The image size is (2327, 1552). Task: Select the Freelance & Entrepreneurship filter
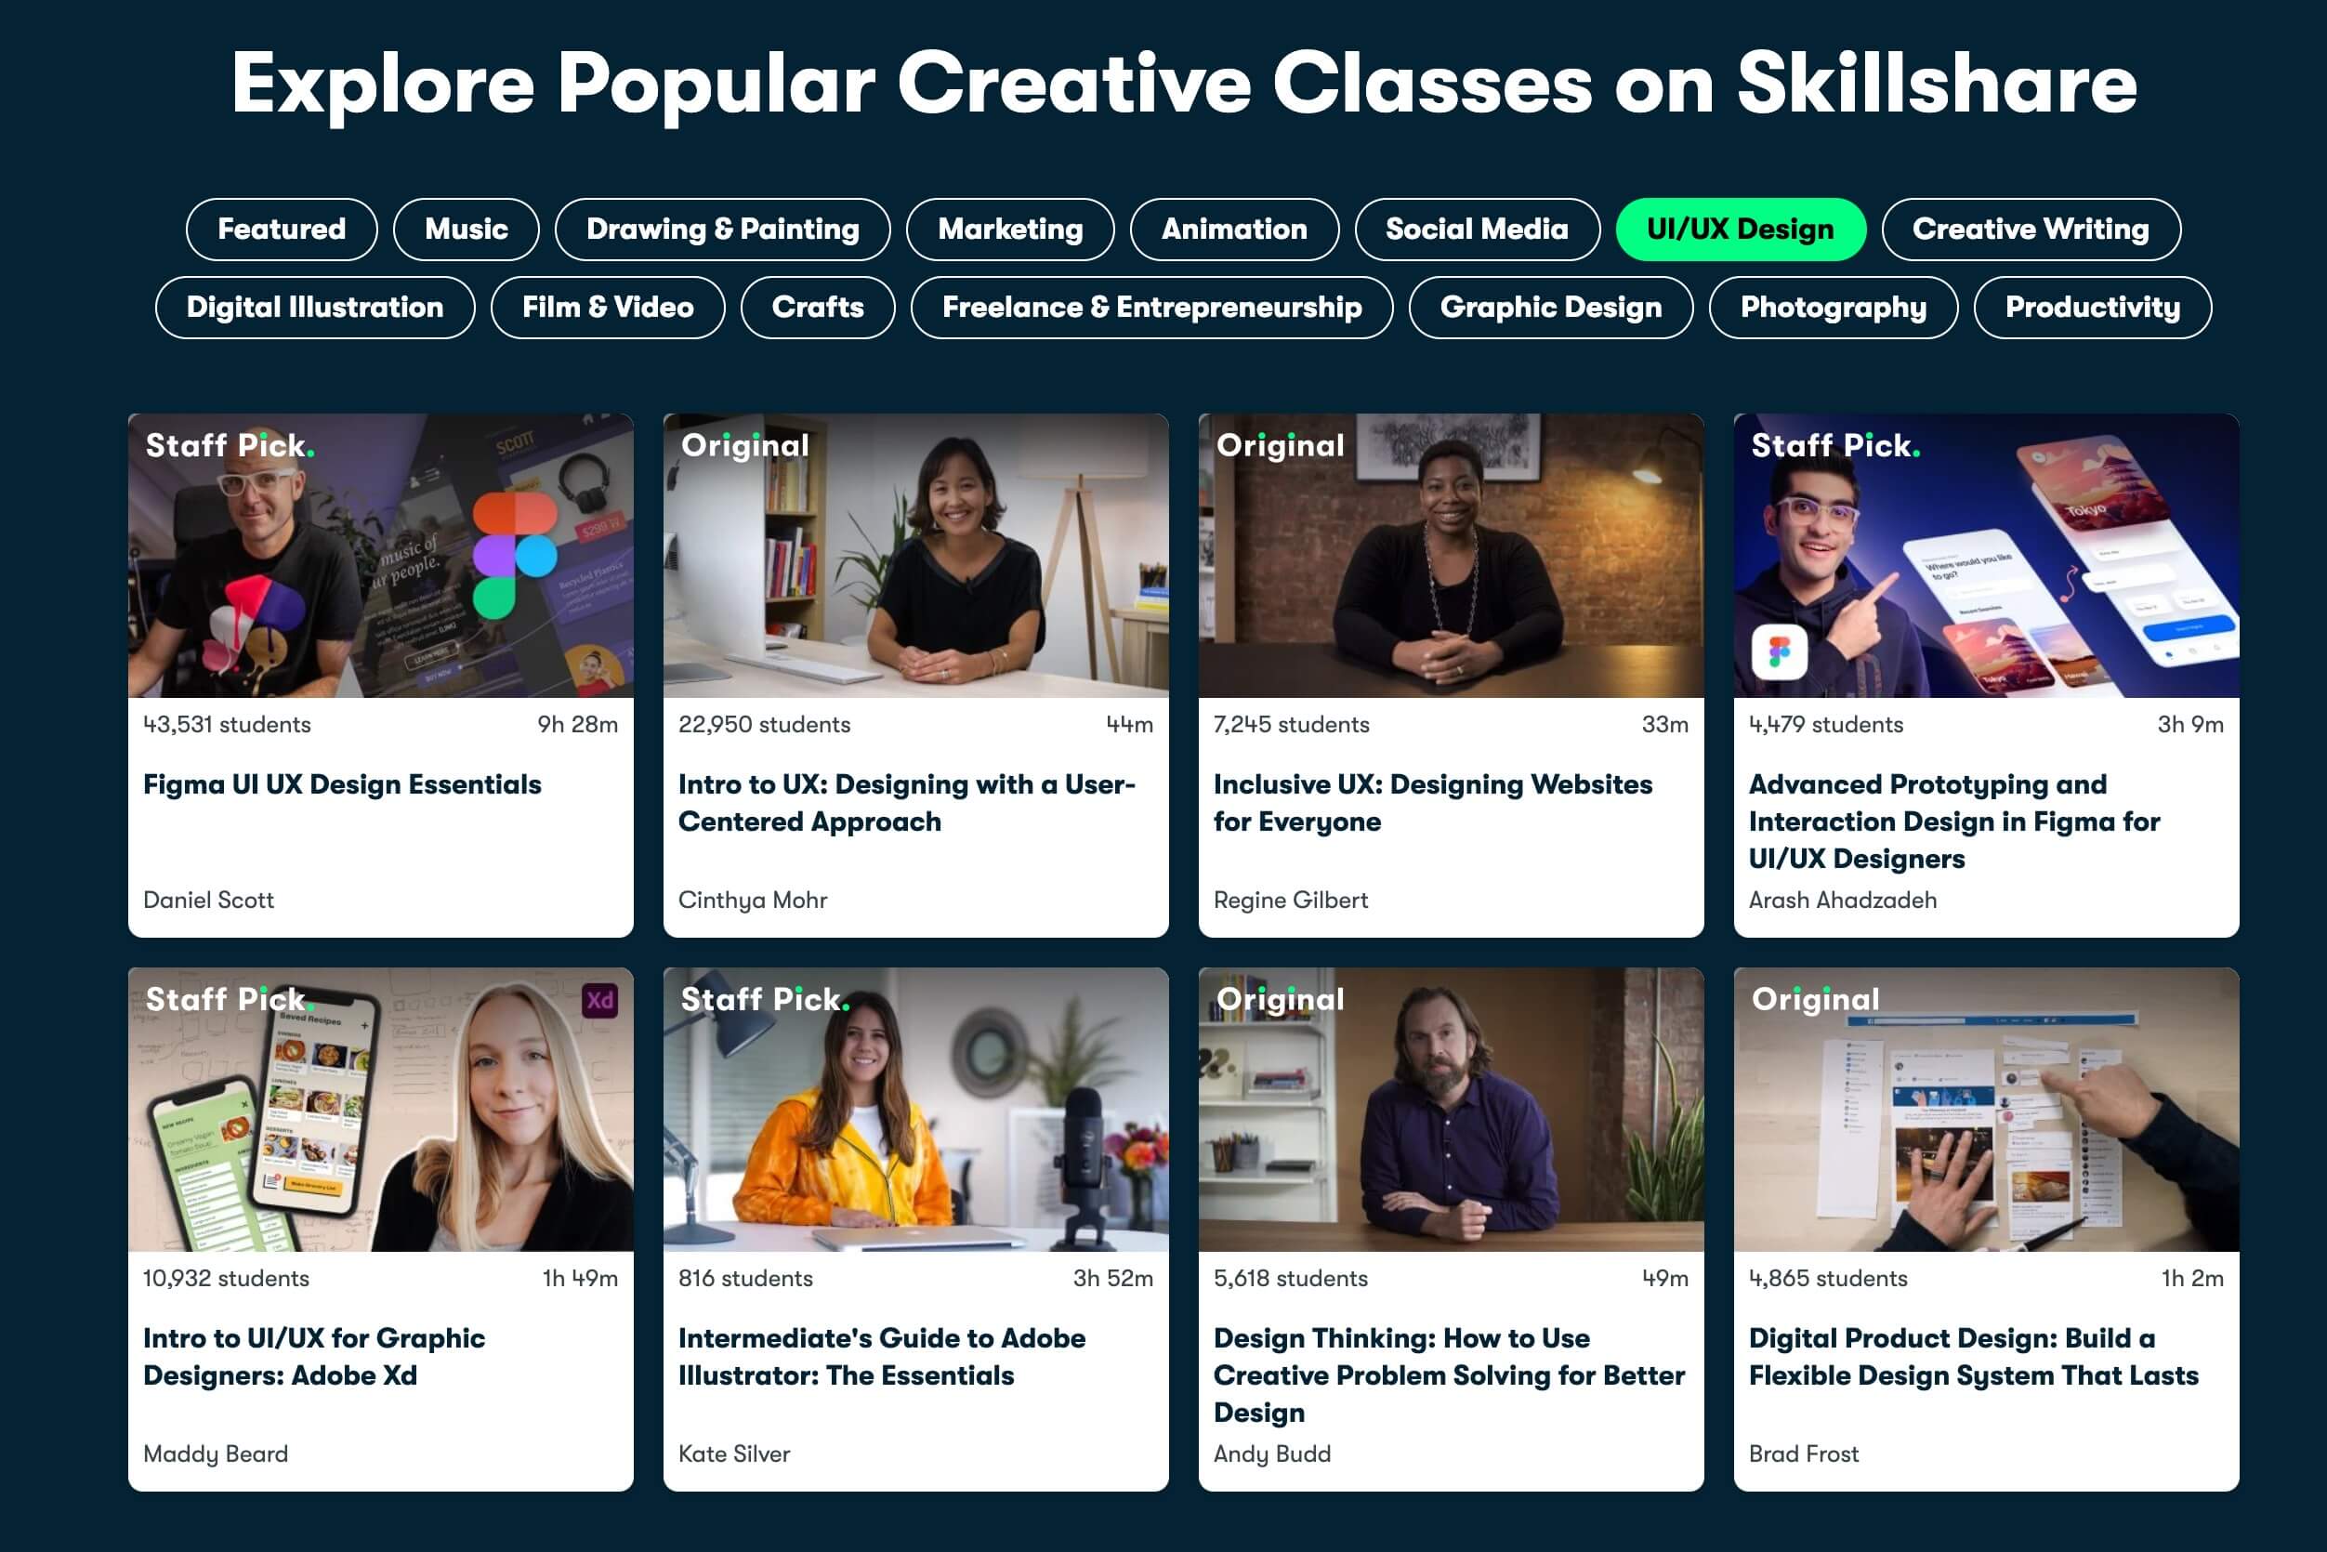(x=1151, y=308)
